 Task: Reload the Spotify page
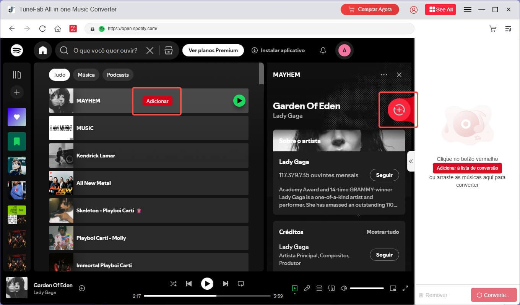[x=42, y=29]
